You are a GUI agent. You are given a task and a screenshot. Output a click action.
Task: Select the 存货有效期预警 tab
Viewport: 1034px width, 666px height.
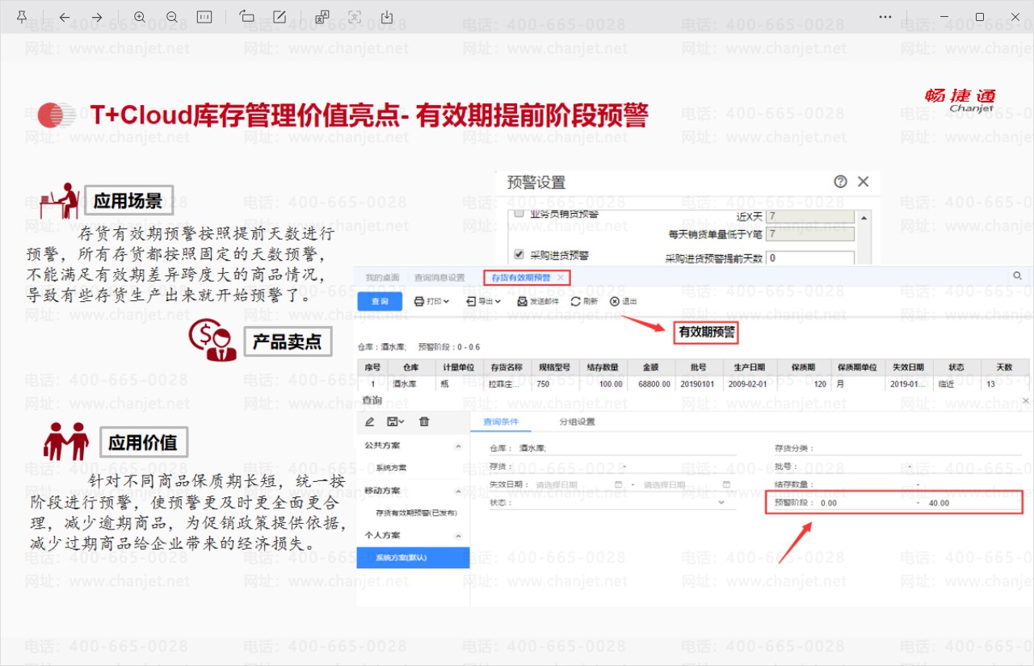(x=521, y=278)
